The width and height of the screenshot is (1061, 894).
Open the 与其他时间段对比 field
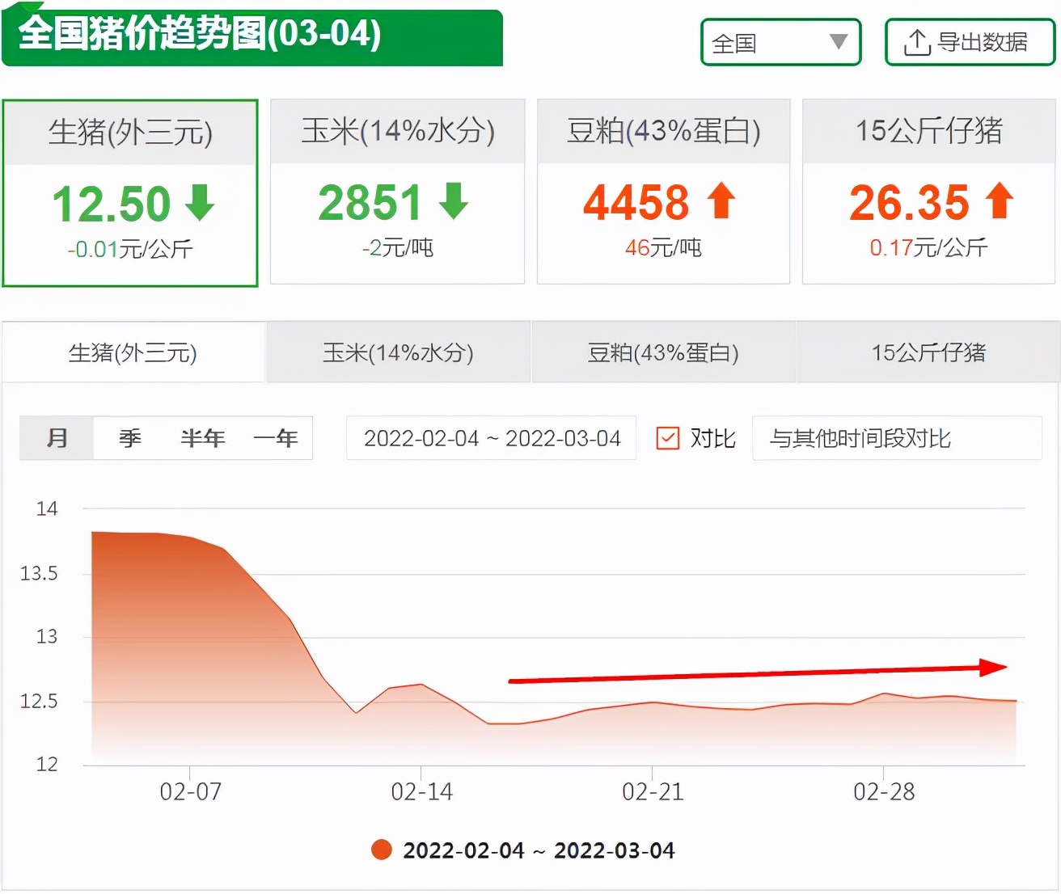tap(897, 438)
